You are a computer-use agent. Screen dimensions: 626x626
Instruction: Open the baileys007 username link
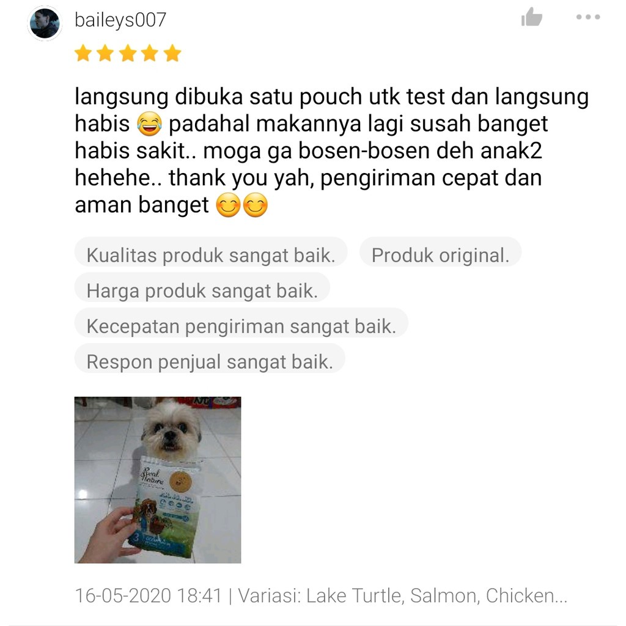pyautogui.click(x=120, y=20)
